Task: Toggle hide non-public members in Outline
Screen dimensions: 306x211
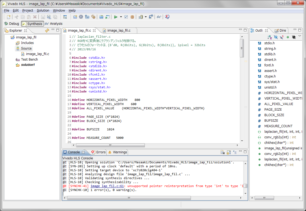Action: 288,37
